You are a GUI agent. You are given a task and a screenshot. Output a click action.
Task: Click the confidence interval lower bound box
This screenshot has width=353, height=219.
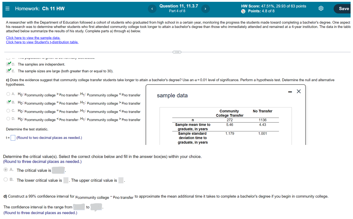point(79,207)
